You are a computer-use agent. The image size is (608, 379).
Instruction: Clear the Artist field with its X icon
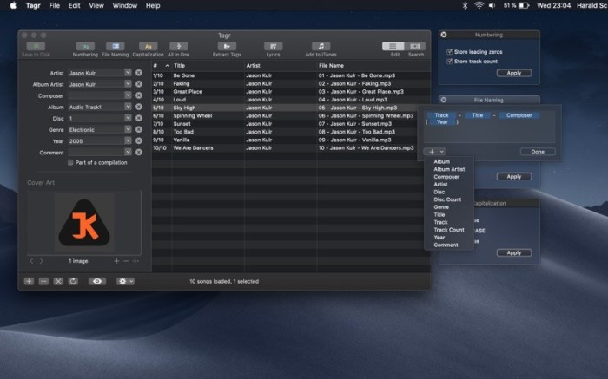point(139,73)
